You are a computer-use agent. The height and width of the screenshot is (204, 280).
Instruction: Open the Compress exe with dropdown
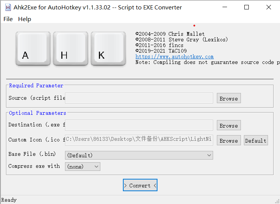[83, 167]
